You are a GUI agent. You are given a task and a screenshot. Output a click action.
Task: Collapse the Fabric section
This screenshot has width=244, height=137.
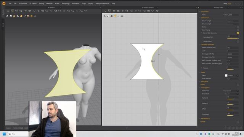[200, 72]
